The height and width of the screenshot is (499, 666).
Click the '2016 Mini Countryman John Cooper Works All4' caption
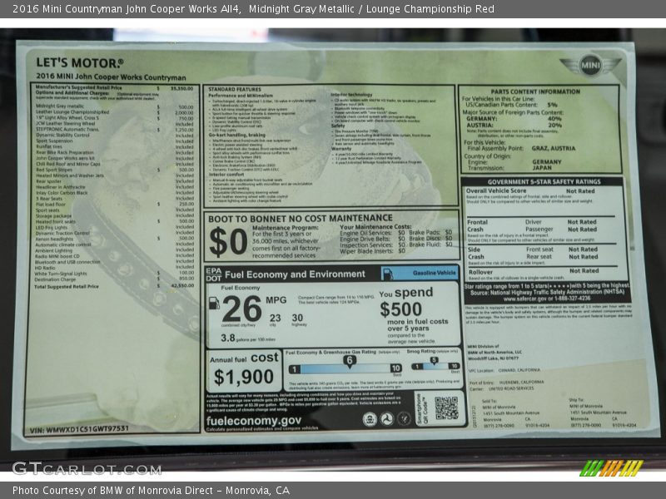click(127, 9)
